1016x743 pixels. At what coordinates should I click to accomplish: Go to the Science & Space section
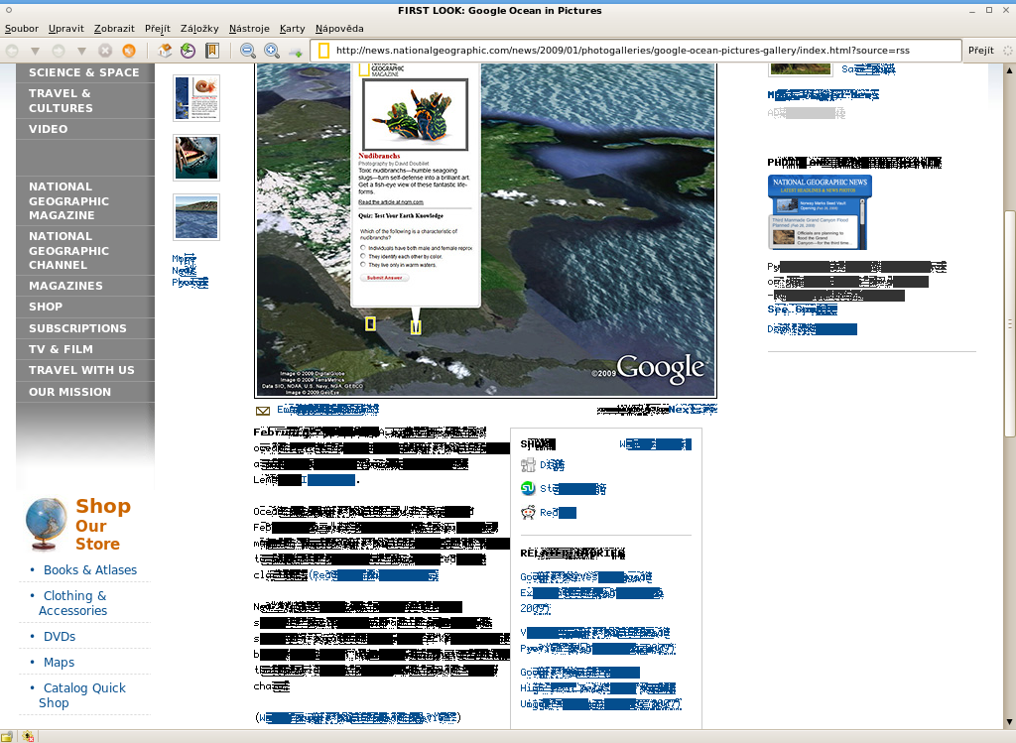[85, 72]
